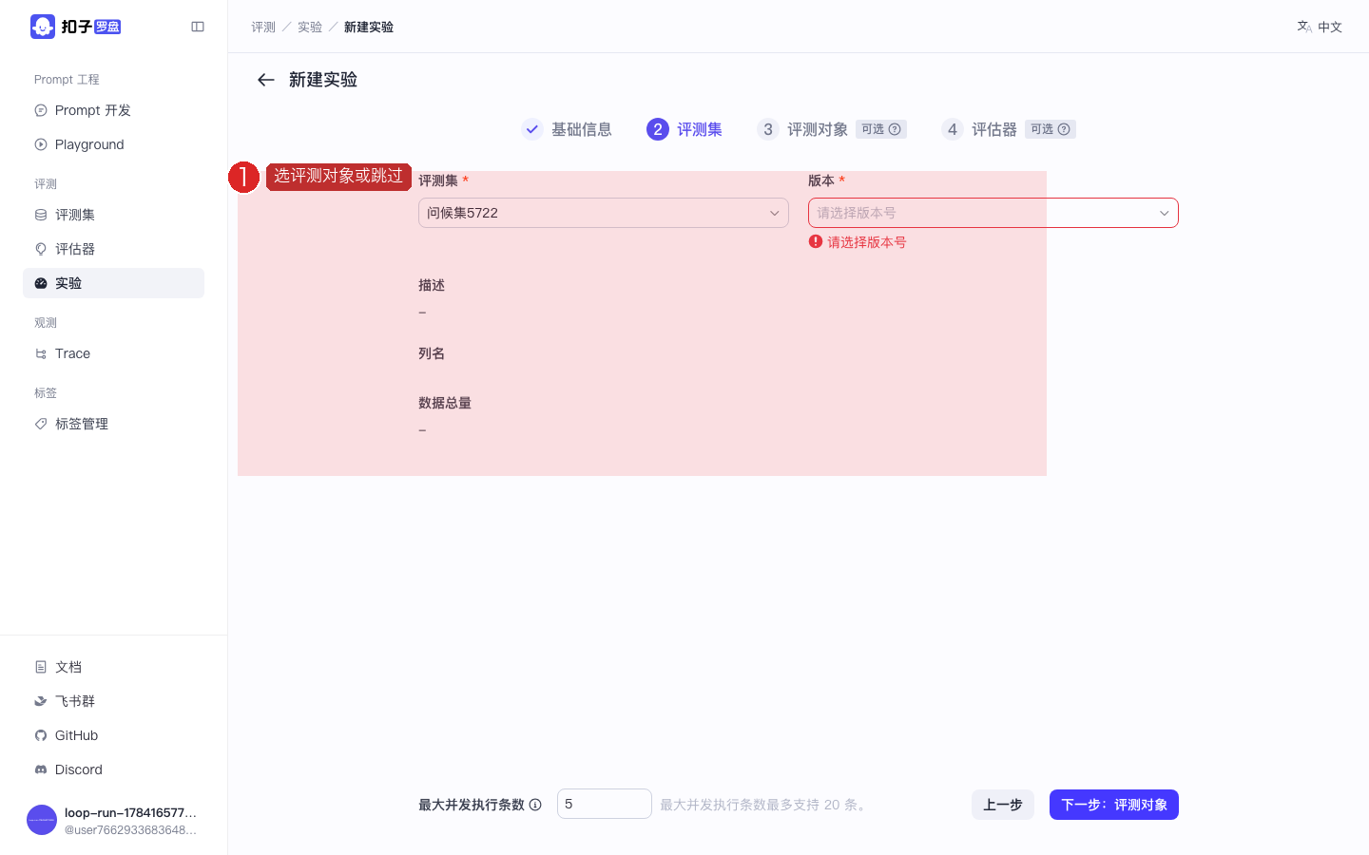This screenshot has width=1369, height=855.
Task: Open the 评测集 dropdown showing 问候集5722
Action: 604,213
